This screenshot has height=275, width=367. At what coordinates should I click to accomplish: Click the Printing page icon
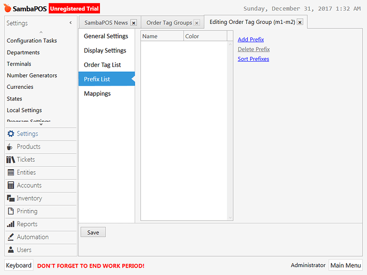click(x=11, y=211)
